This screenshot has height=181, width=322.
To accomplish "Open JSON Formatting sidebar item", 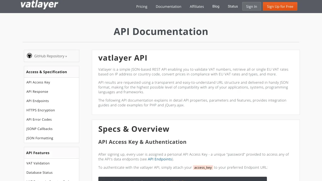I will (40, 138).
